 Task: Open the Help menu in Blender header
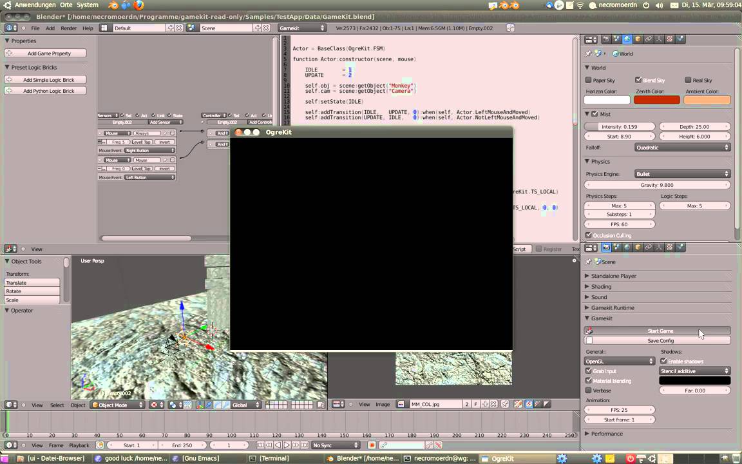[88, 28]
